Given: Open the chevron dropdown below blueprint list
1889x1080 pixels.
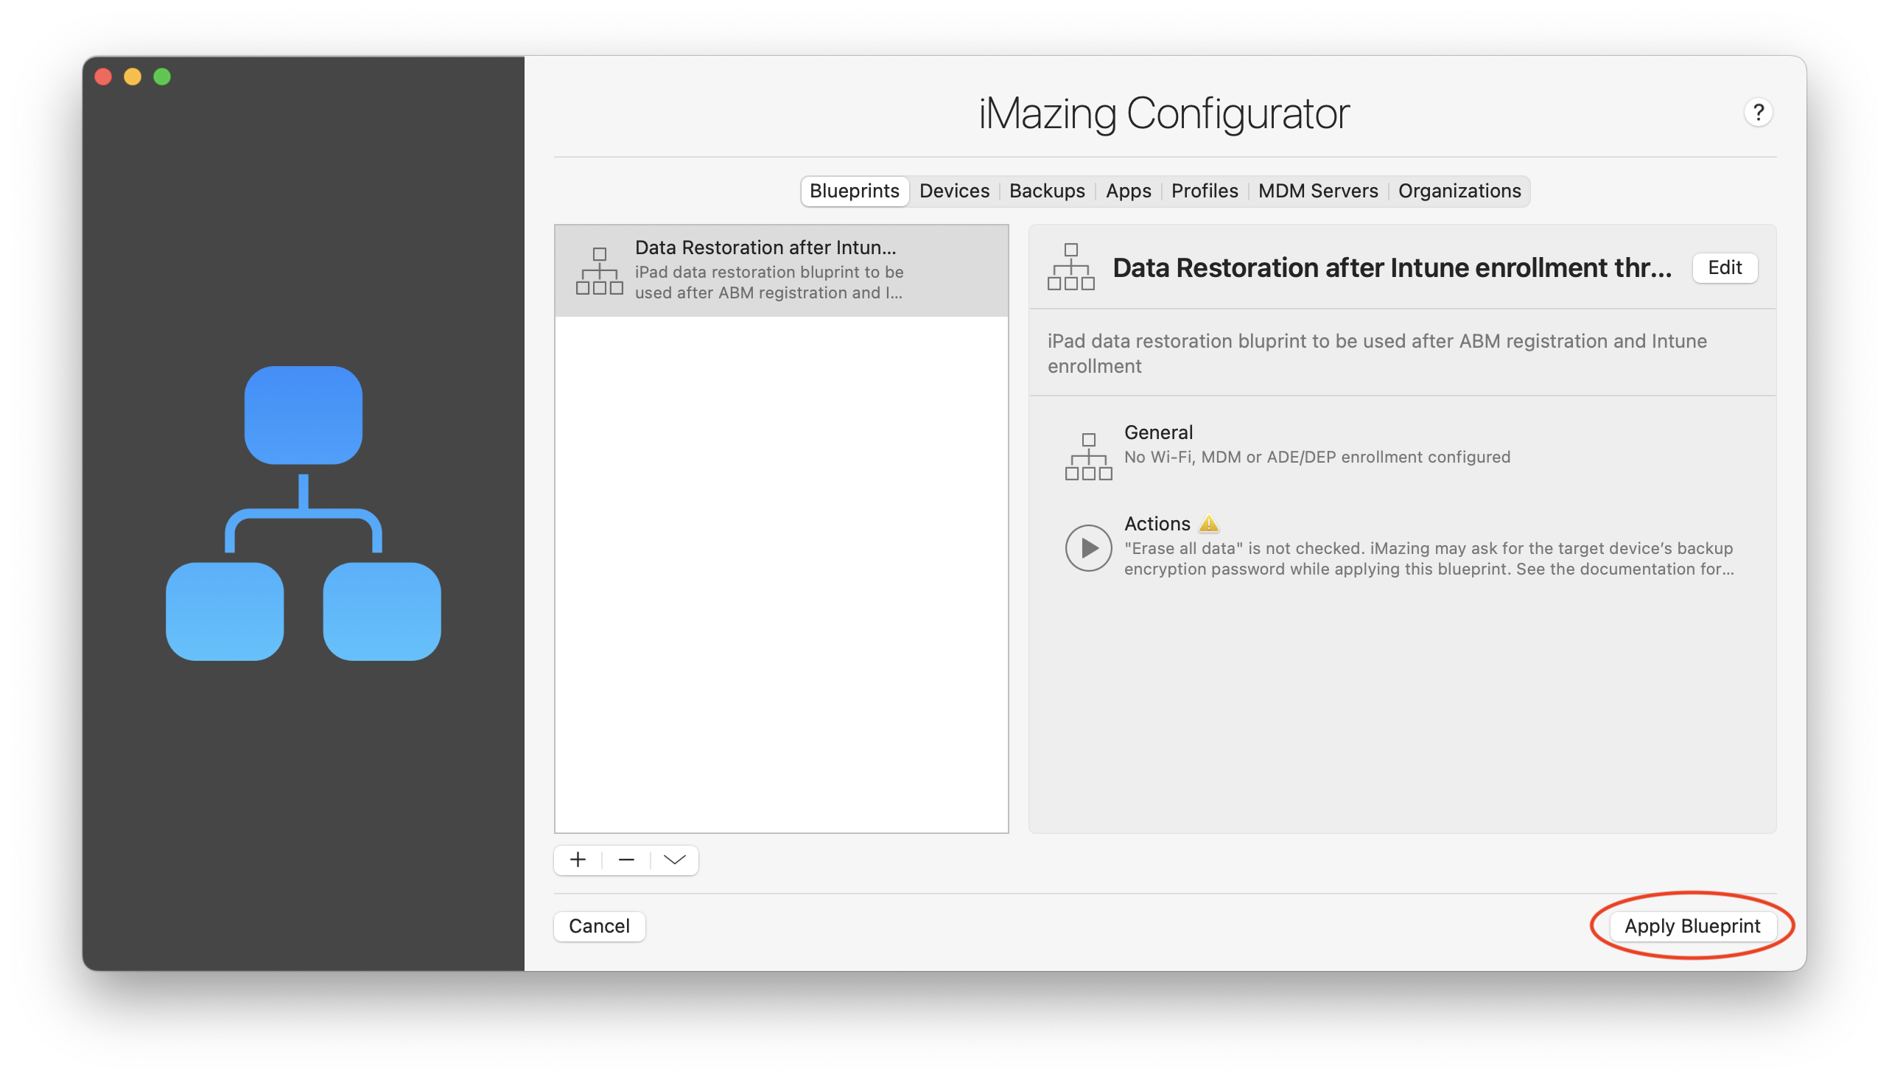Looking at the screenshot, I should 674,860.
